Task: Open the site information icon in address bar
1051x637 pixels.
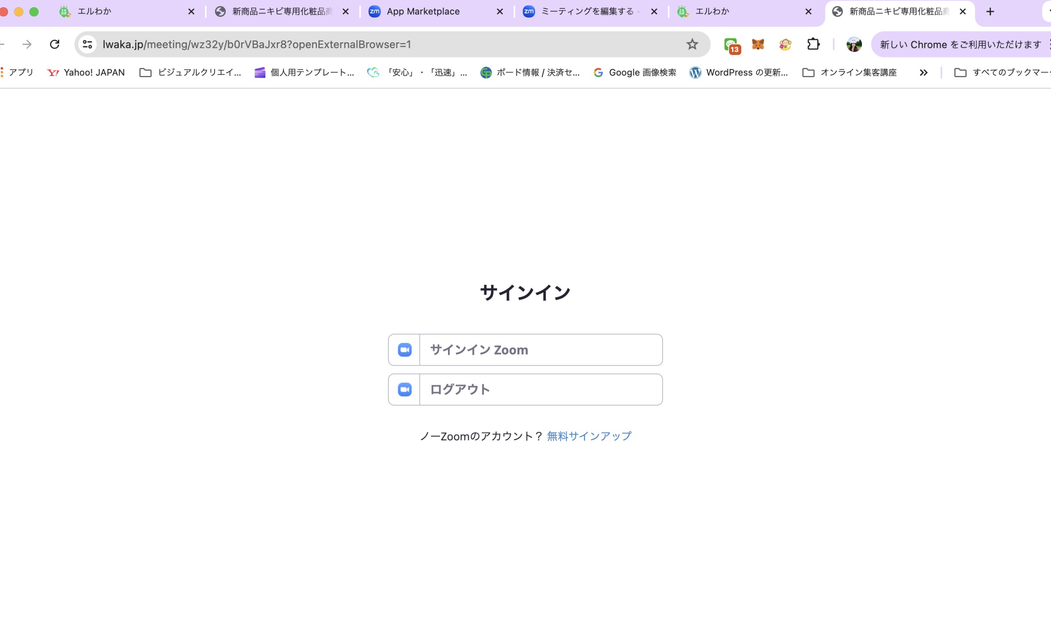Action: pyautogui.click(x=88, y=44)
